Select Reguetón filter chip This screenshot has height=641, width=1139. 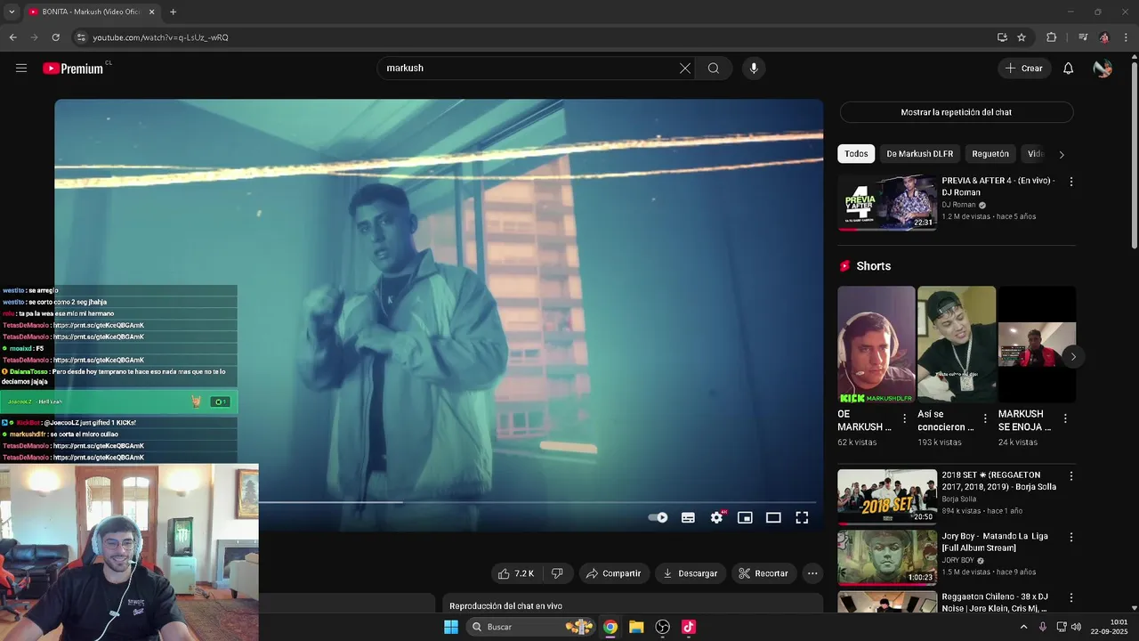click(x=990, y=154)
